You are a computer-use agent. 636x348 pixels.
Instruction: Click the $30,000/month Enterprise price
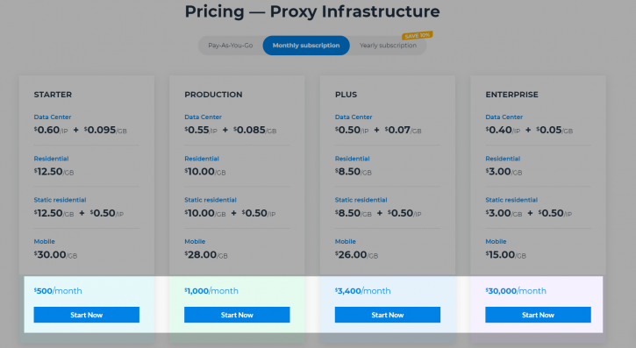click(516, 291)
